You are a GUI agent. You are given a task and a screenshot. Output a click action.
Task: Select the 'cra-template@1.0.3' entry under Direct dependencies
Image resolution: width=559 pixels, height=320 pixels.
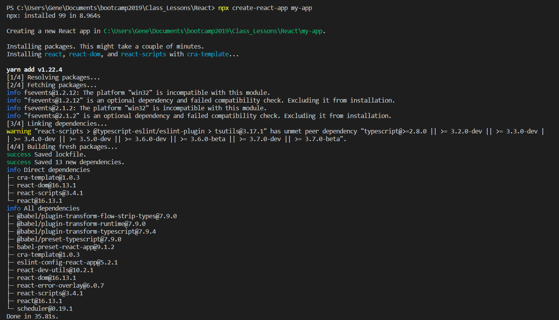click(48, 178)
